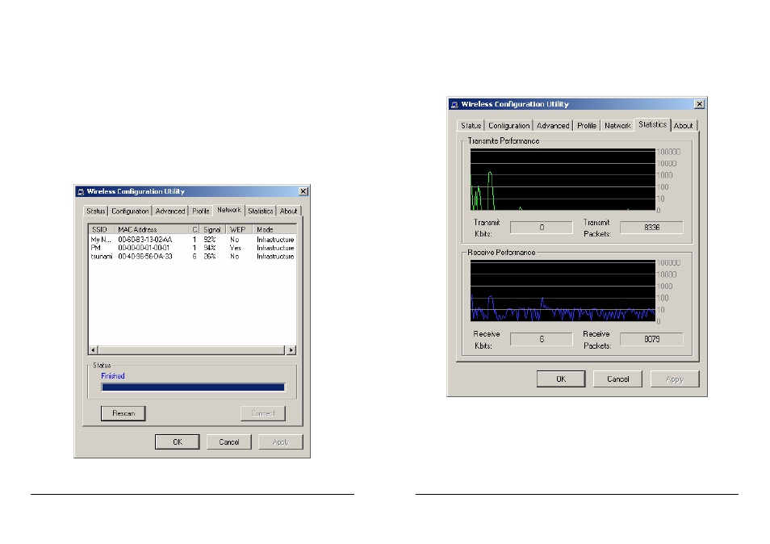Viewport: 770px width, 544px height.
Task: Select the tsunami network row
Action: tap(192, 257)
